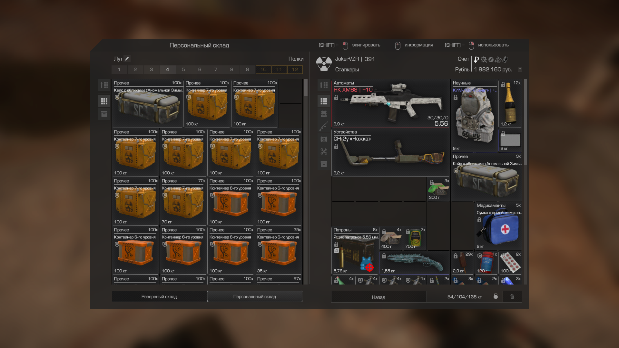Screen dimensions: 619x348
Task: Open shelf tab 7
Action: click(x=216, y=69)
